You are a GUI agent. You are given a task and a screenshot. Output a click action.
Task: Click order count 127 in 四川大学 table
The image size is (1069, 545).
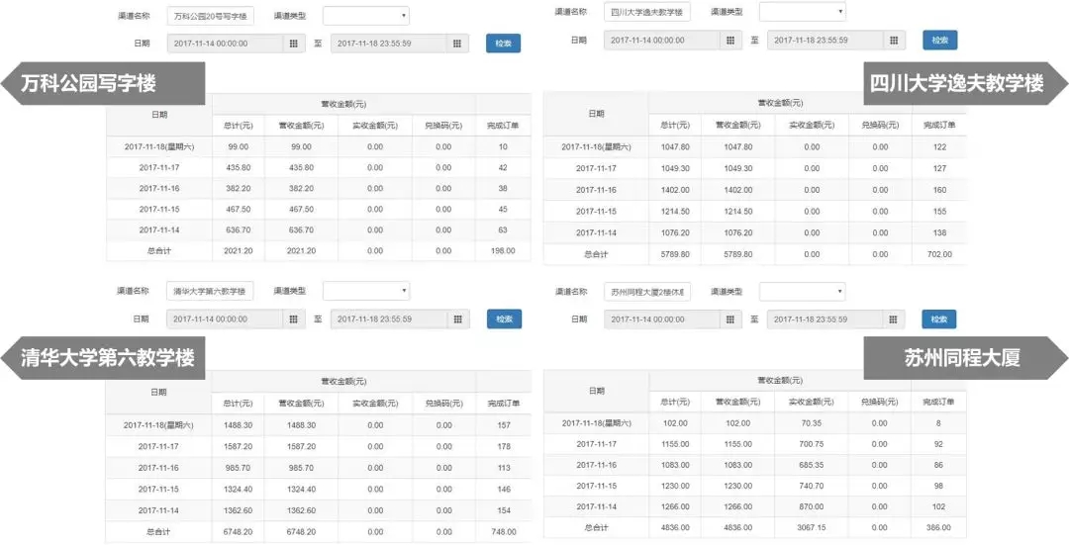[x=939, y=168]
